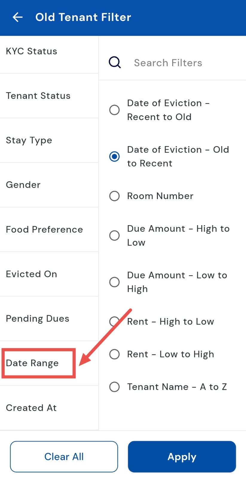Viewport: 246px width, 479px height.
Task: Open Food Preference filter category
Action: point(45,230)
